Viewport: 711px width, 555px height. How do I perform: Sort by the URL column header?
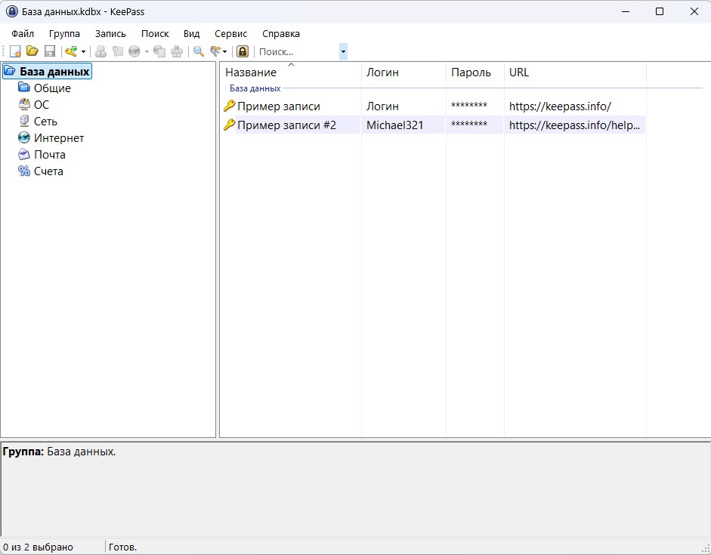tap(576, 72)
